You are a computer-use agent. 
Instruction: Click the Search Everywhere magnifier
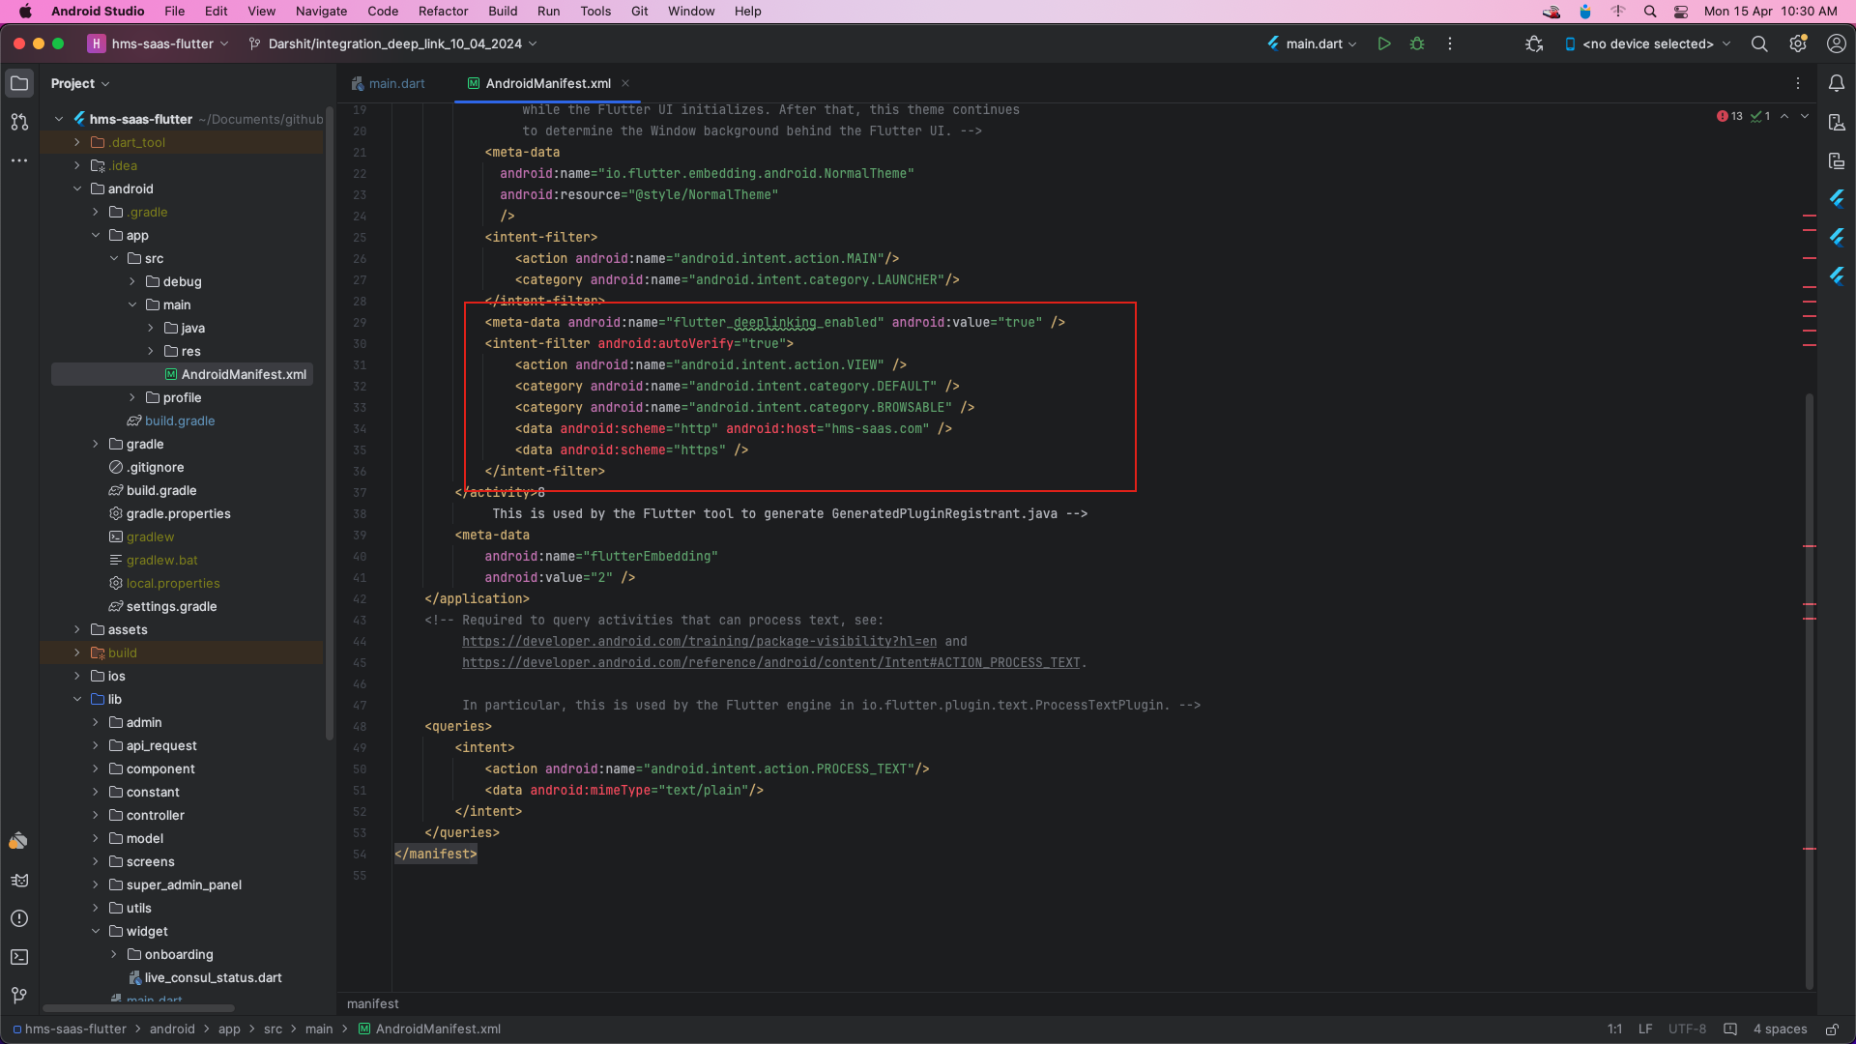1759,43
